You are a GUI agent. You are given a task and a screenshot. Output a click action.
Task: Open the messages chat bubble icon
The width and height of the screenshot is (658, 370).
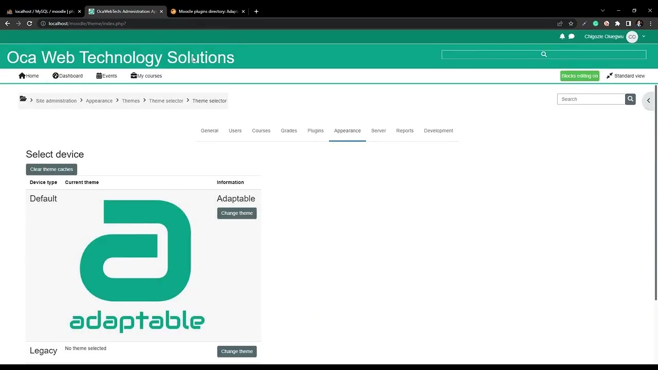[571, 36]
